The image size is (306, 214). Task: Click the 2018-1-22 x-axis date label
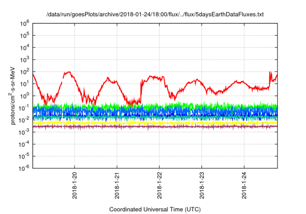[x=159, y=185]
